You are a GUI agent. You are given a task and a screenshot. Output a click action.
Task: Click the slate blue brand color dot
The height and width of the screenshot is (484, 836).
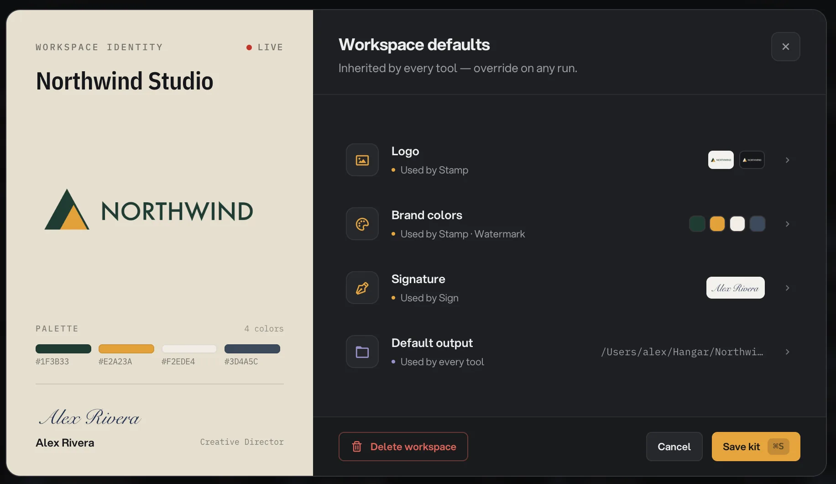(x=758, y=224)
